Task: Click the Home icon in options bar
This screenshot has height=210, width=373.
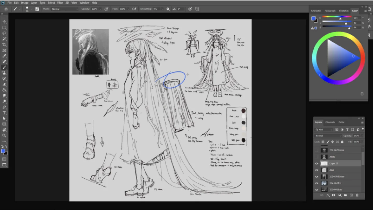Action: tap(6, 9)
